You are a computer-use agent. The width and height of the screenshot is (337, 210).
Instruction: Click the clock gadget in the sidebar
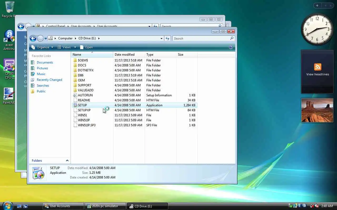(x=317, y=29)
